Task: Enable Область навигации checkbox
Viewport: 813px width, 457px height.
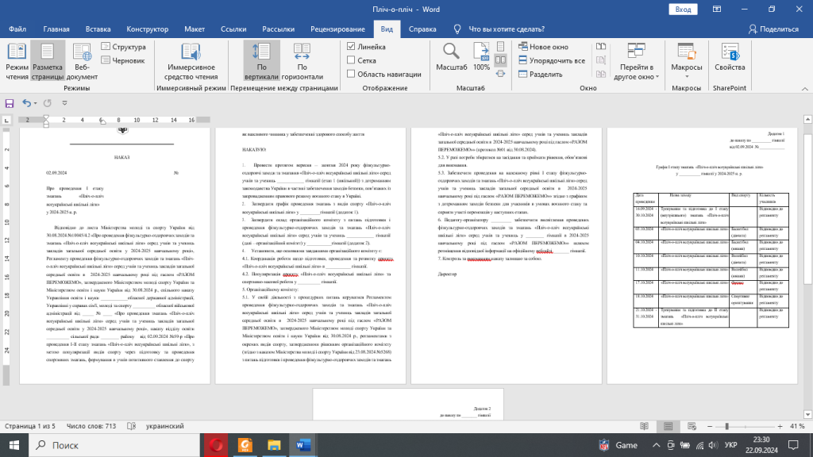Action: point(351,74)
